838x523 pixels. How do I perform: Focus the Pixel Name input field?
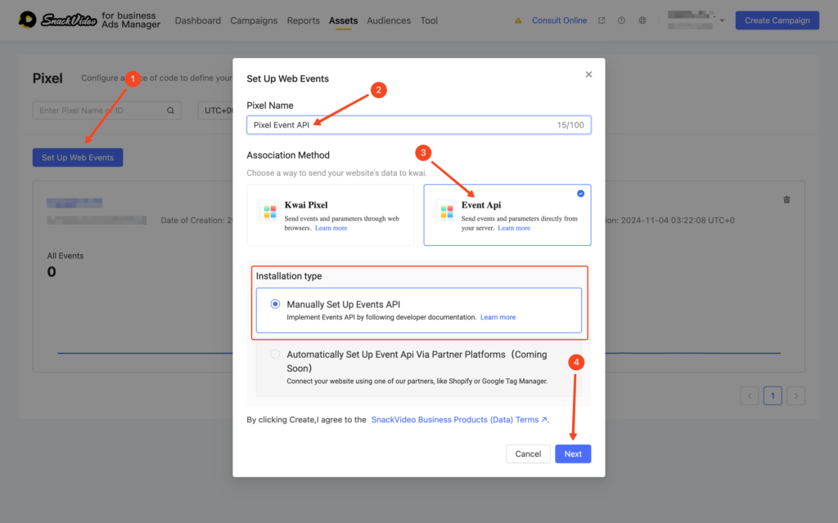point(418,125)
